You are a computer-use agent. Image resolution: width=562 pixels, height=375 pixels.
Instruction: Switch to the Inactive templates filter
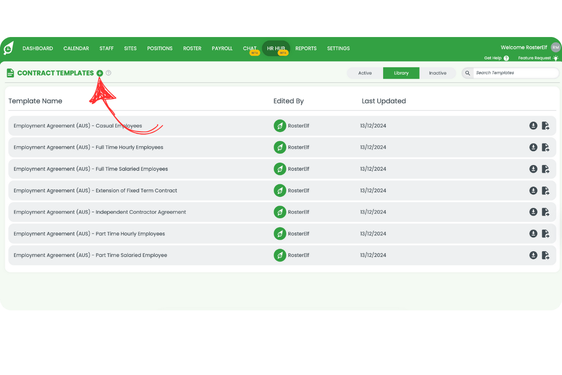point(438,73)
